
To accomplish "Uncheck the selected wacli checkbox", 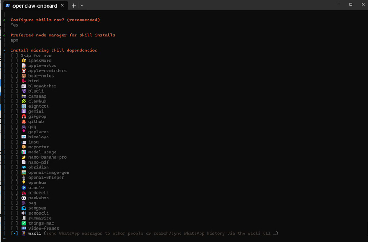I will [14, 234].
